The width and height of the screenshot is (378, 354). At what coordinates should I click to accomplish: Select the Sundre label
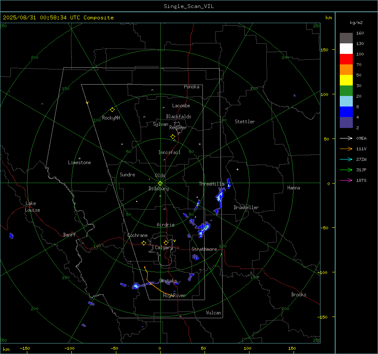[x=127, y=175]
